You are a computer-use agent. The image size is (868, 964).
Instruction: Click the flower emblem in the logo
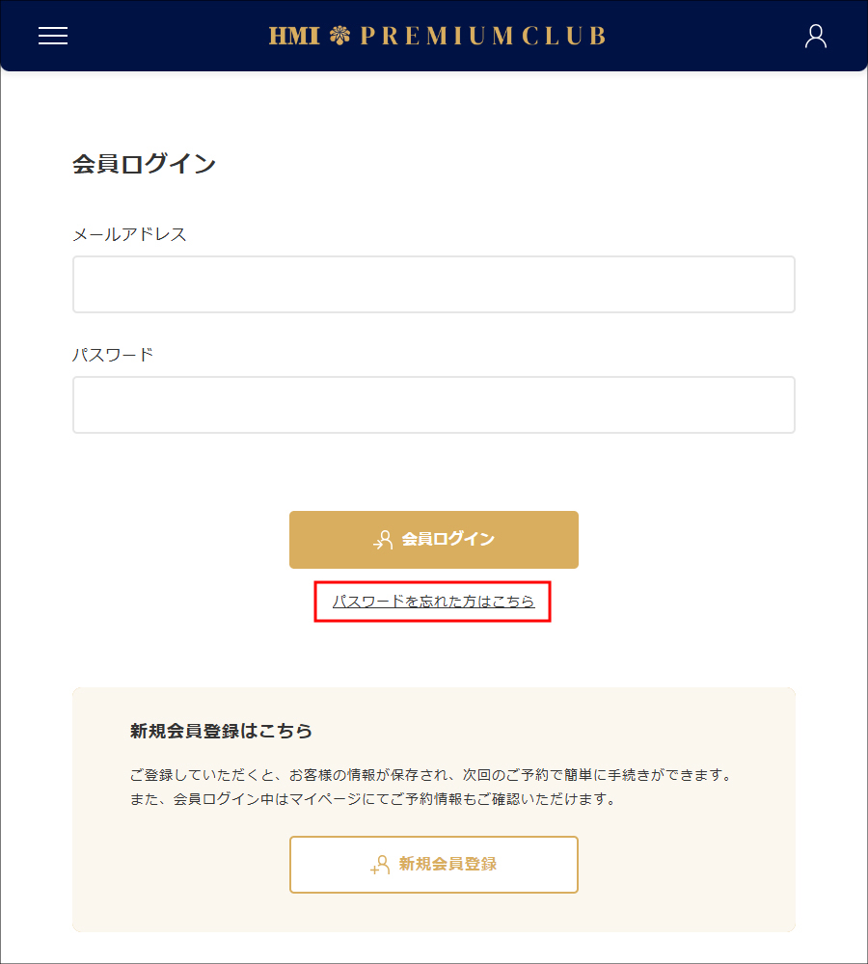click(x=339, y=36)
